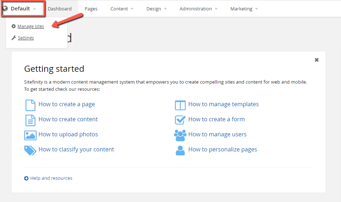
Task: Open the Help and resources link
Action: click(51, 178)
